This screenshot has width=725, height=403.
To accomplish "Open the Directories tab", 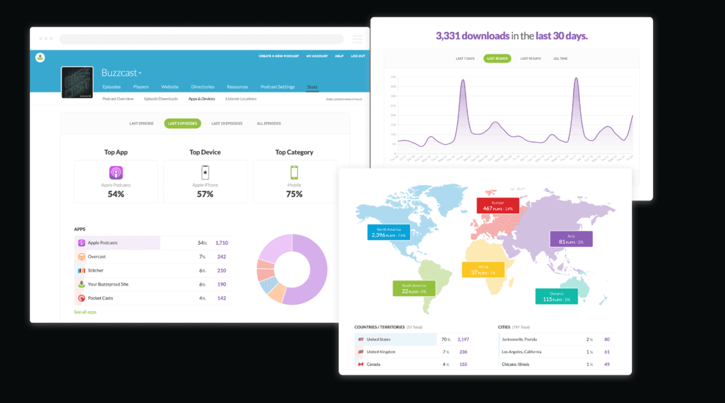I will click(x=203, y=87).
